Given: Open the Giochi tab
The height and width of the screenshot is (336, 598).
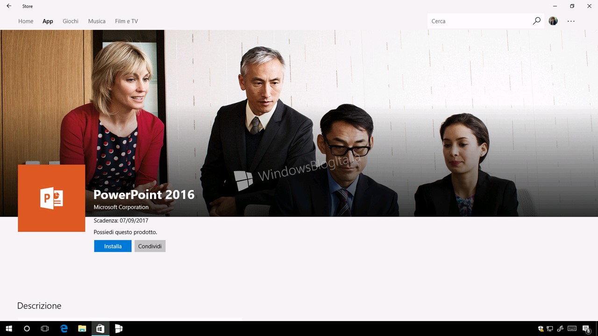Looking at the screenshot, I should [x=71, y=21].
